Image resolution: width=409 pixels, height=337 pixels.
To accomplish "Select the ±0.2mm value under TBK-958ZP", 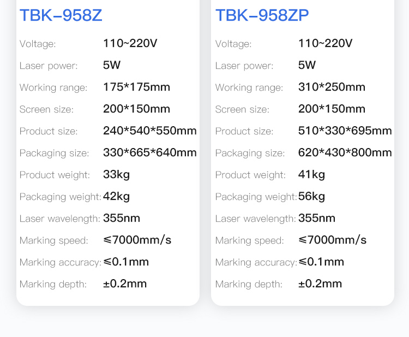I will pos(320,283).
